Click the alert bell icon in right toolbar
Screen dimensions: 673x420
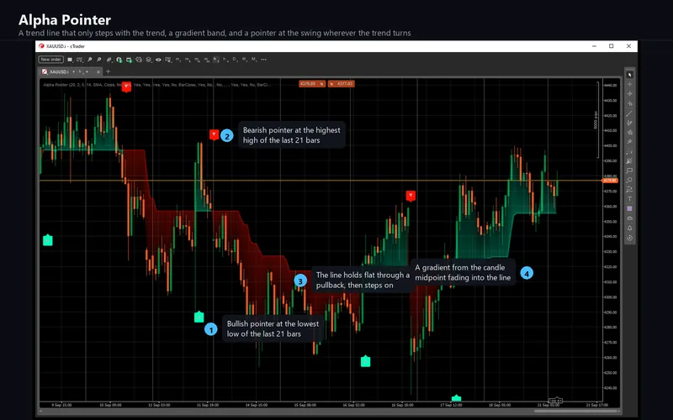pos(629,228)
